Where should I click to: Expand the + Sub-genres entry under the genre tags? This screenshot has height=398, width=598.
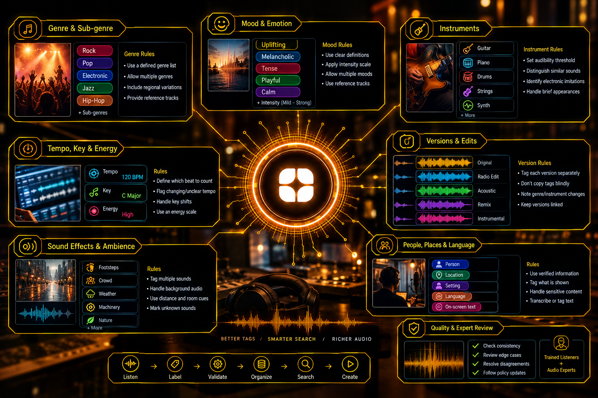[x=93, y=113]
